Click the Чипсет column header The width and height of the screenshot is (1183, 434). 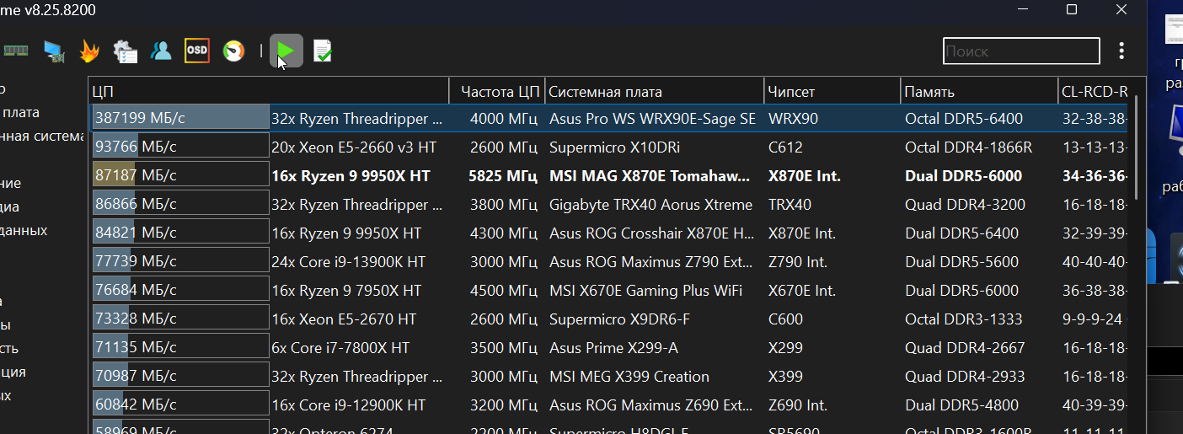pyautogui.click(x=831, y=92)
